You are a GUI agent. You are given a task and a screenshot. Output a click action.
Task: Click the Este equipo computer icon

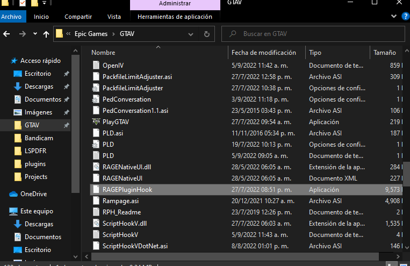click(15, 211)
